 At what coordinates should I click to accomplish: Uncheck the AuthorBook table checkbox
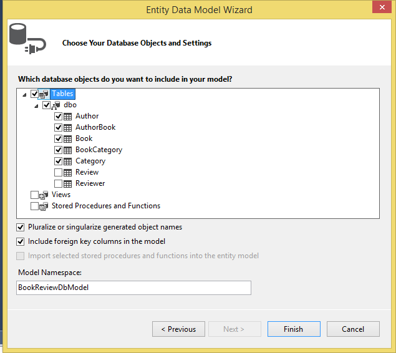point(58,127)
